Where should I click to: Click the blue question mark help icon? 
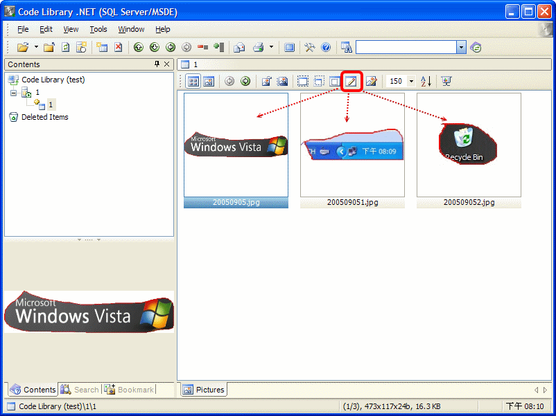point(326,47)
